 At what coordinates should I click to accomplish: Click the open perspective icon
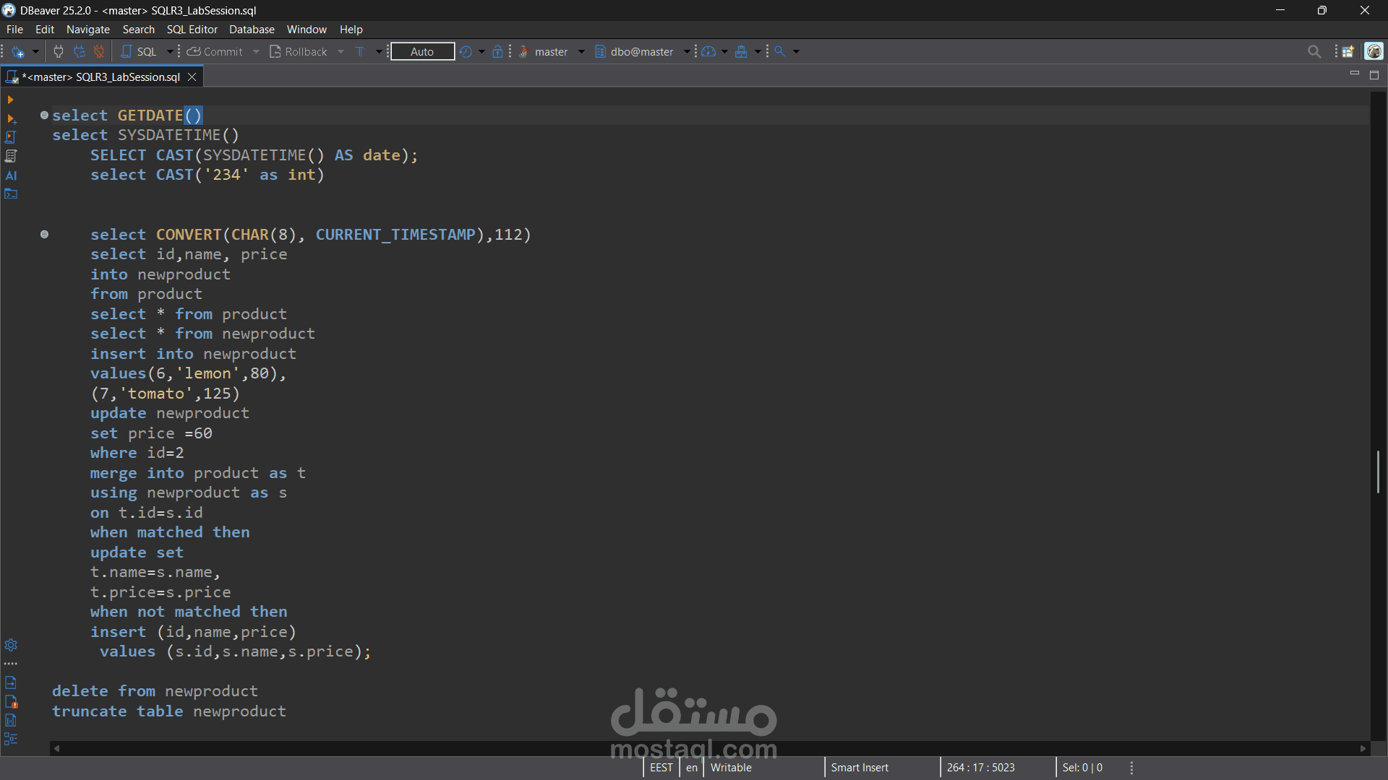point(1348,51)
